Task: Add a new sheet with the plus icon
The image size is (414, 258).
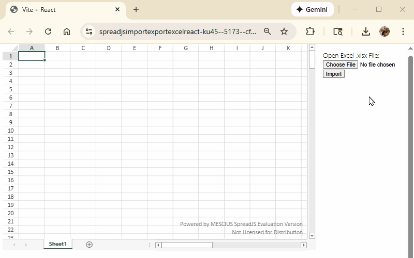Action: [x=89, y=244]
